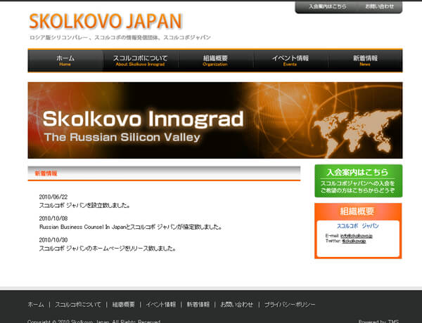The width and height of the screenshot is (422, 323).
Task: Open footer イベント情報 link
Action: tap(160, 305)
